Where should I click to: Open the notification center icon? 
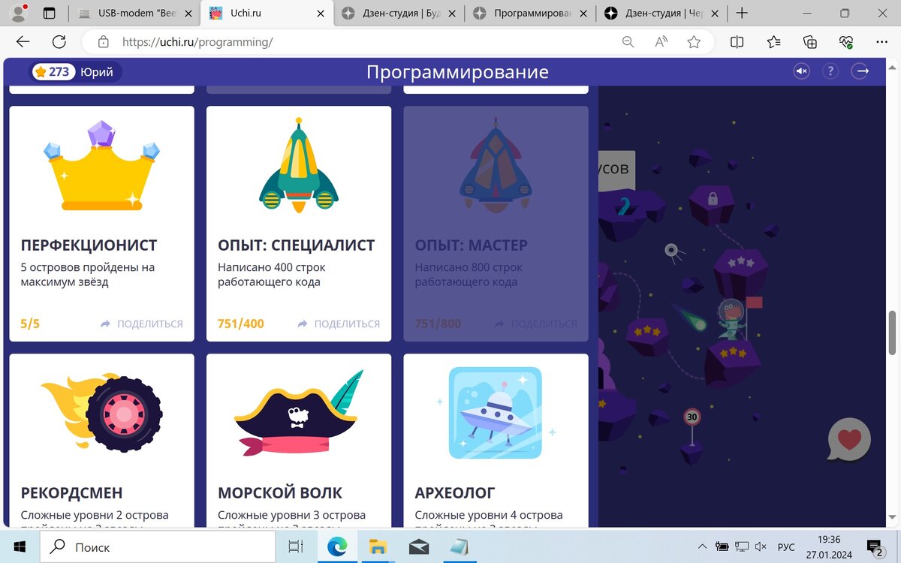click(875, 546)
